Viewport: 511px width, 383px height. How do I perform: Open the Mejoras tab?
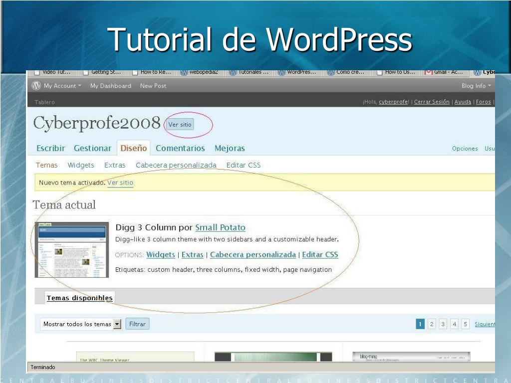(230, 148)
